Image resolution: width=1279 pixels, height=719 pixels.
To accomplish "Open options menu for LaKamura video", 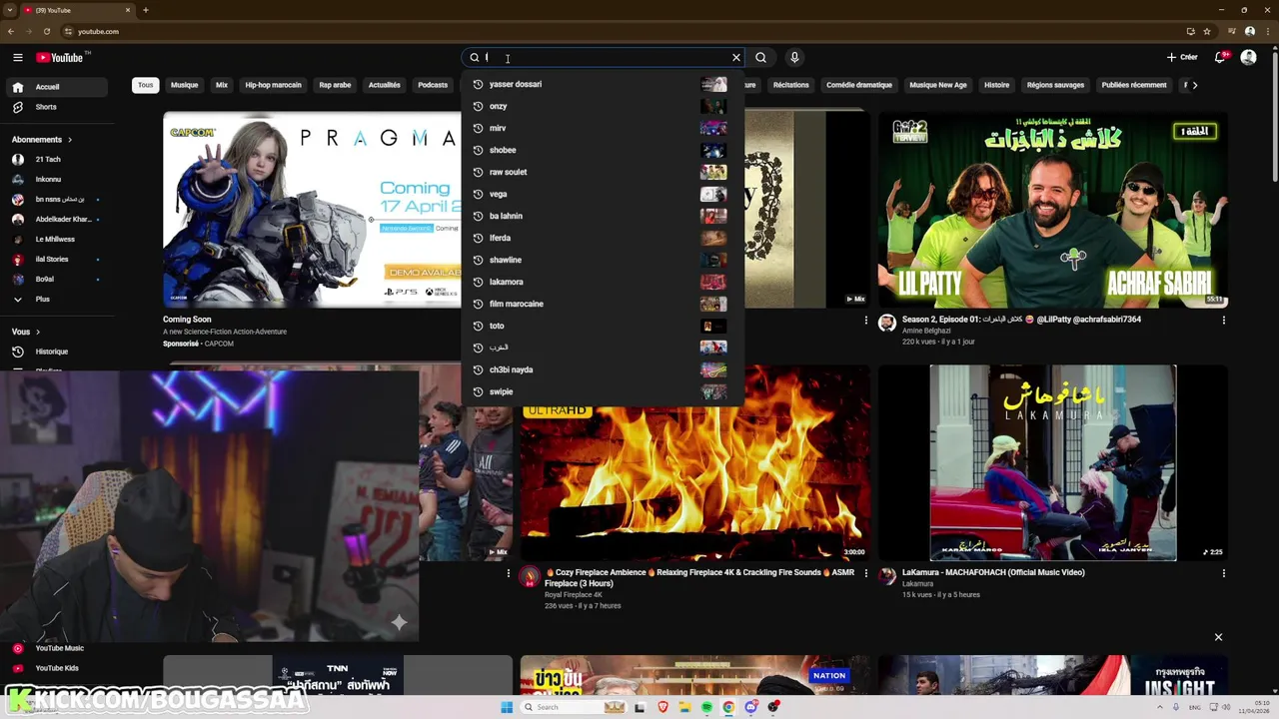I will (1224, 574).
